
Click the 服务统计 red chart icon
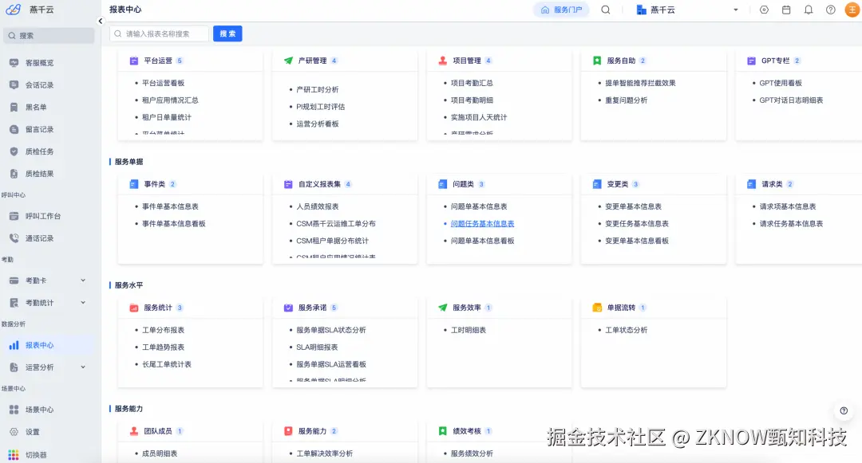click(x=133, y=308)
